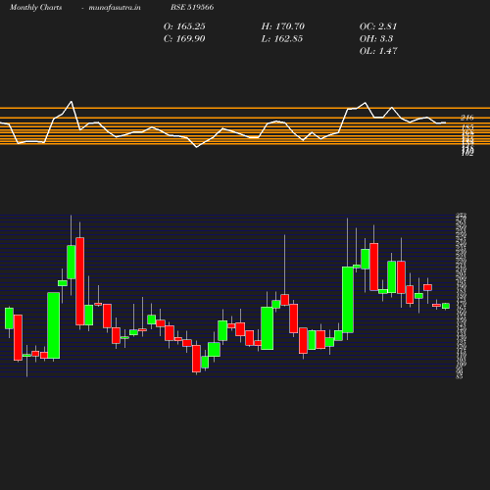Screen dimensions: 490x490
Task: Click the 'OH: 3.3' value
Action: click(x=376, y=39)
